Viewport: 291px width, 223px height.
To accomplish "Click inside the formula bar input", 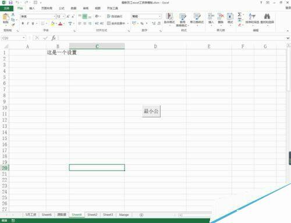I will tap(172, 38).
